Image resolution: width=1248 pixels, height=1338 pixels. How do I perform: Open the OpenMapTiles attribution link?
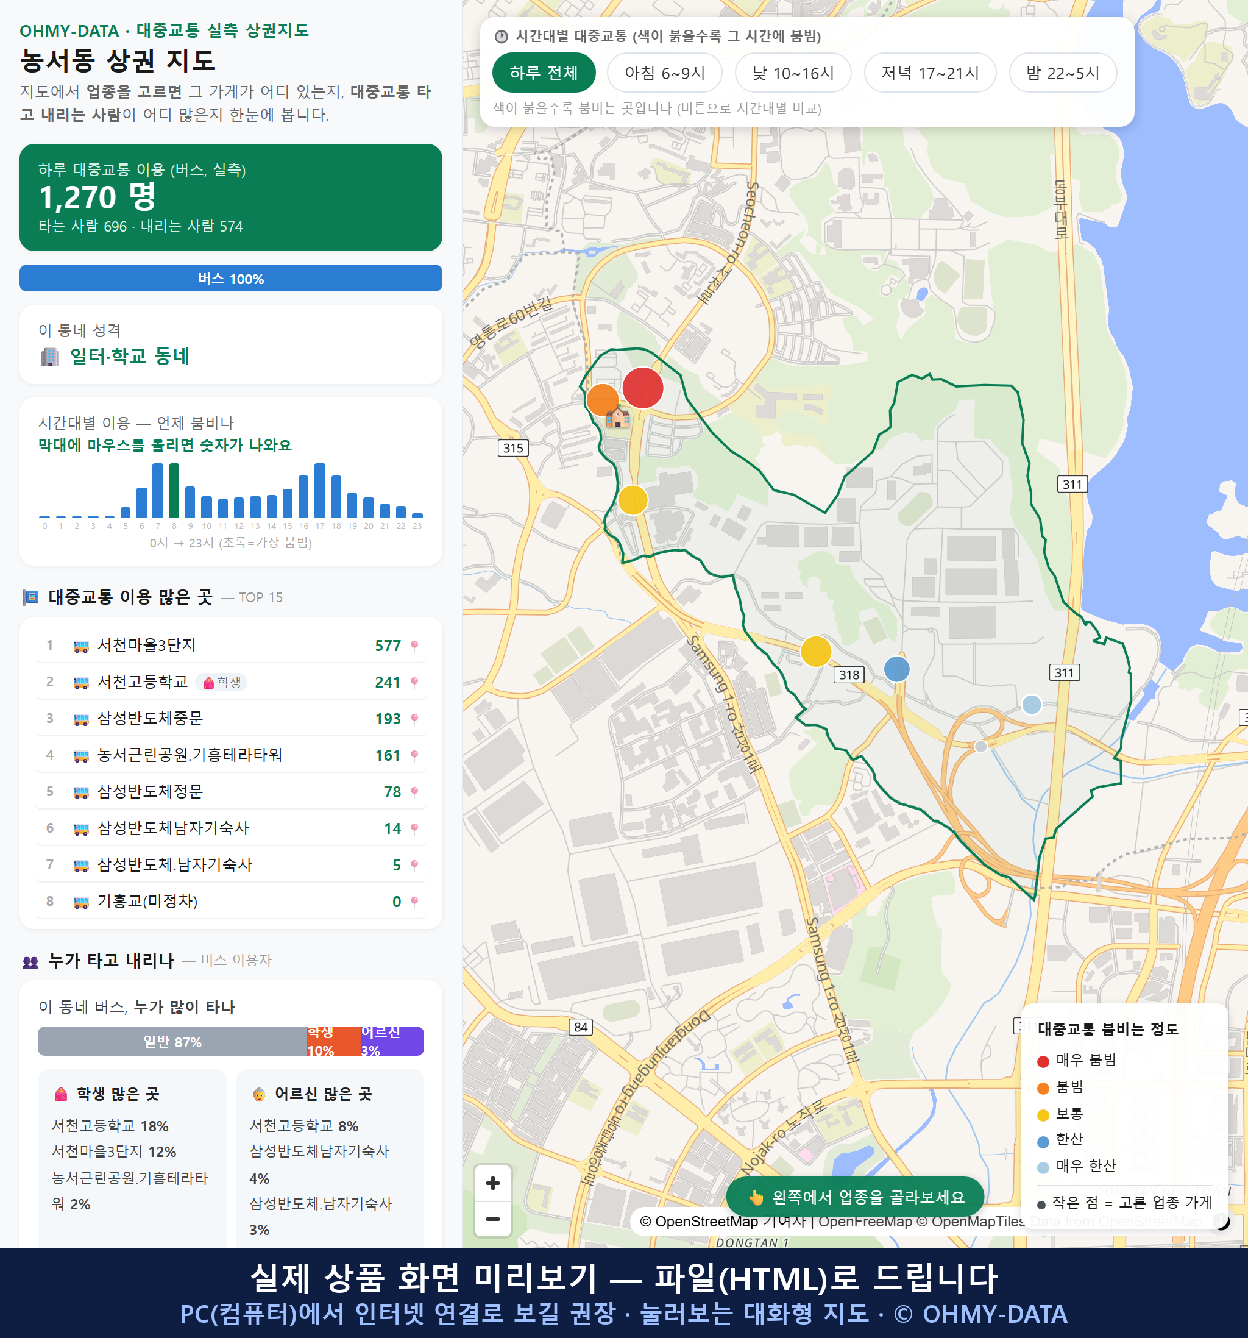970,1221
